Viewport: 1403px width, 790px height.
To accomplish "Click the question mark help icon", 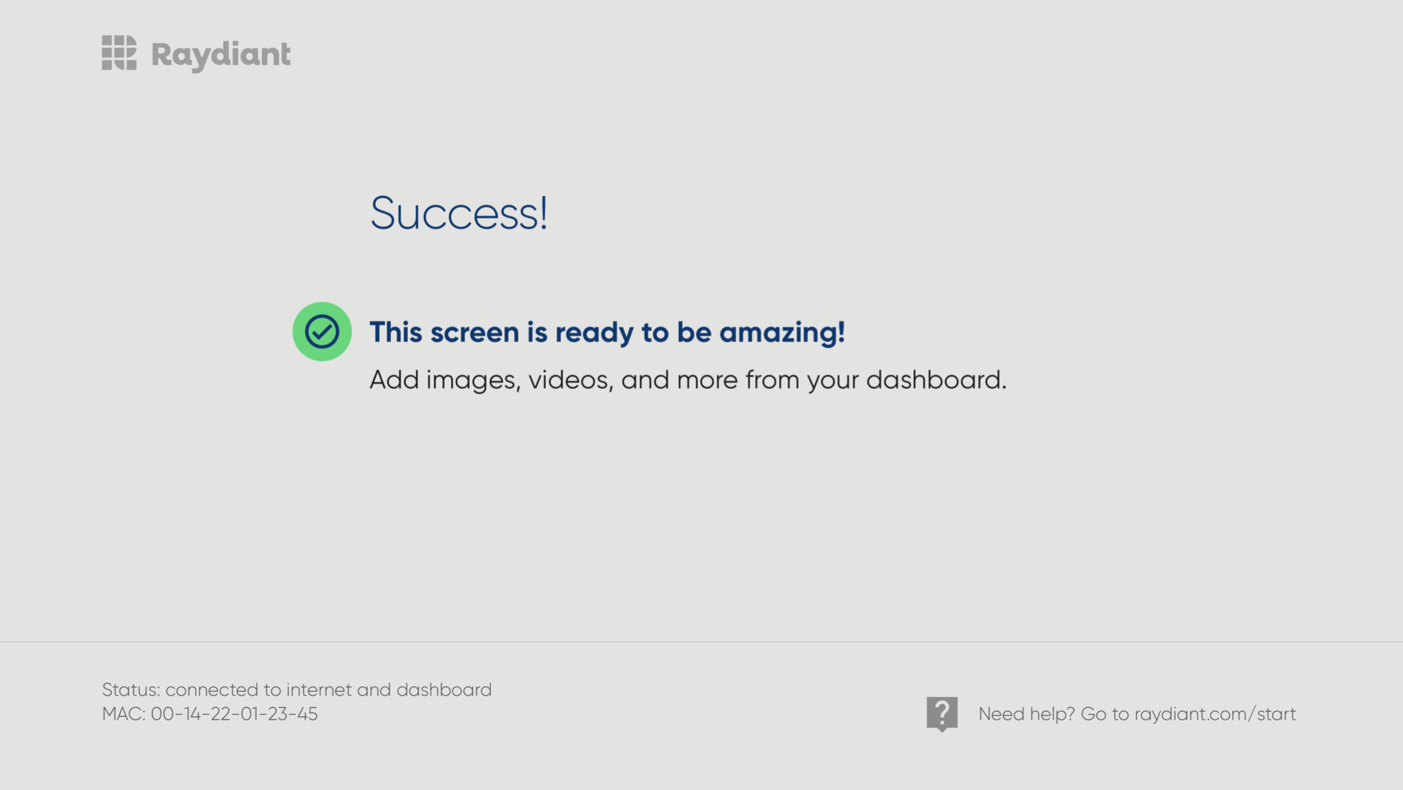I will tap(942, 713).
